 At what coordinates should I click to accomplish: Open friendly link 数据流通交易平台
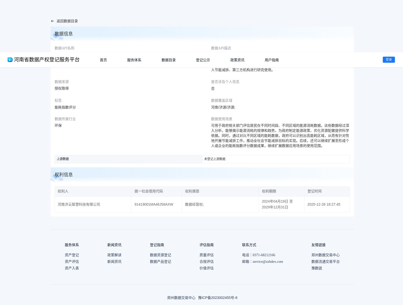326,262
